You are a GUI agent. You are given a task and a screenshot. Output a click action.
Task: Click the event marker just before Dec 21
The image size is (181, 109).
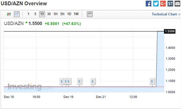(x=93, y=82)
